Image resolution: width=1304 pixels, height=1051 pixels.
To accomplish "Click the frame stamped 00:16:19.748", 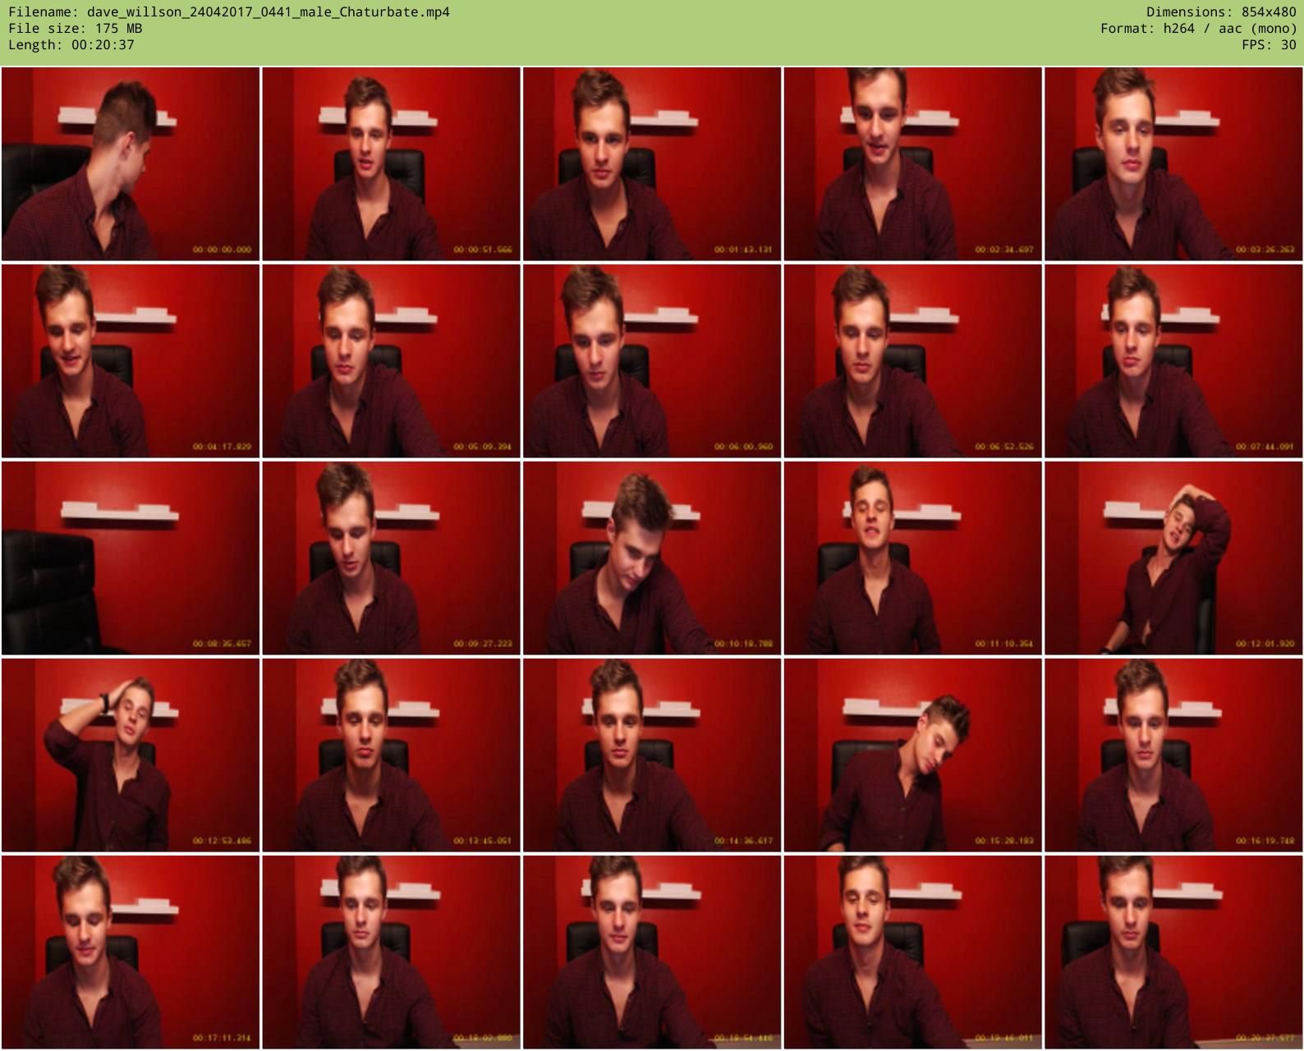I will [x=1173, y=755].
